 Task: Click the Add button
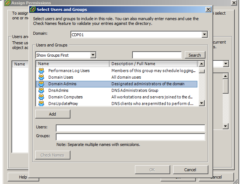[52, 114]
